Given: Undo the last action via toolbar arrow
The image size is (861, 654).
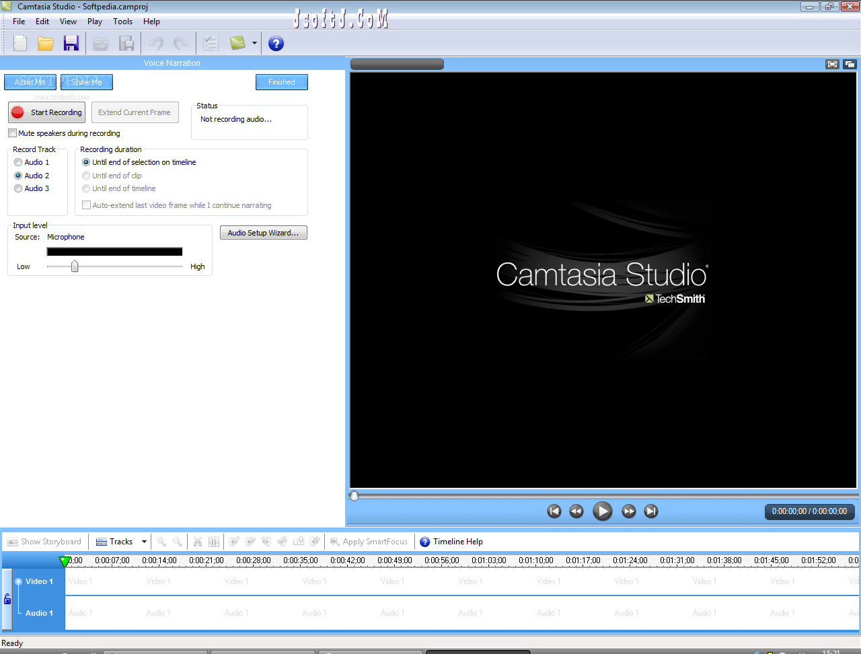Looking at the screenshot, I should [156, 44].
